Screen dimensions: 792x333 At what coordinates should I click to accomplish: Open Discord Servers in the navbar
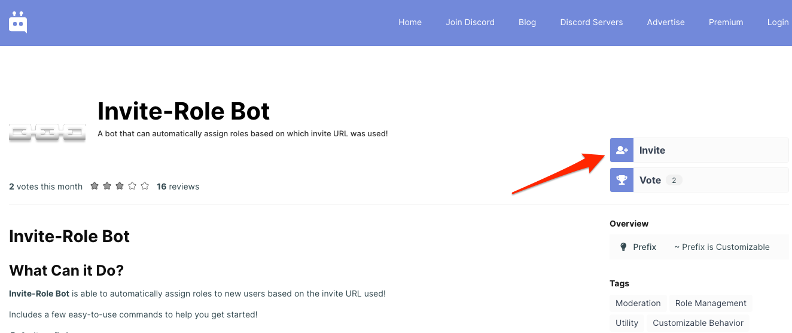(x=591, y=22)
